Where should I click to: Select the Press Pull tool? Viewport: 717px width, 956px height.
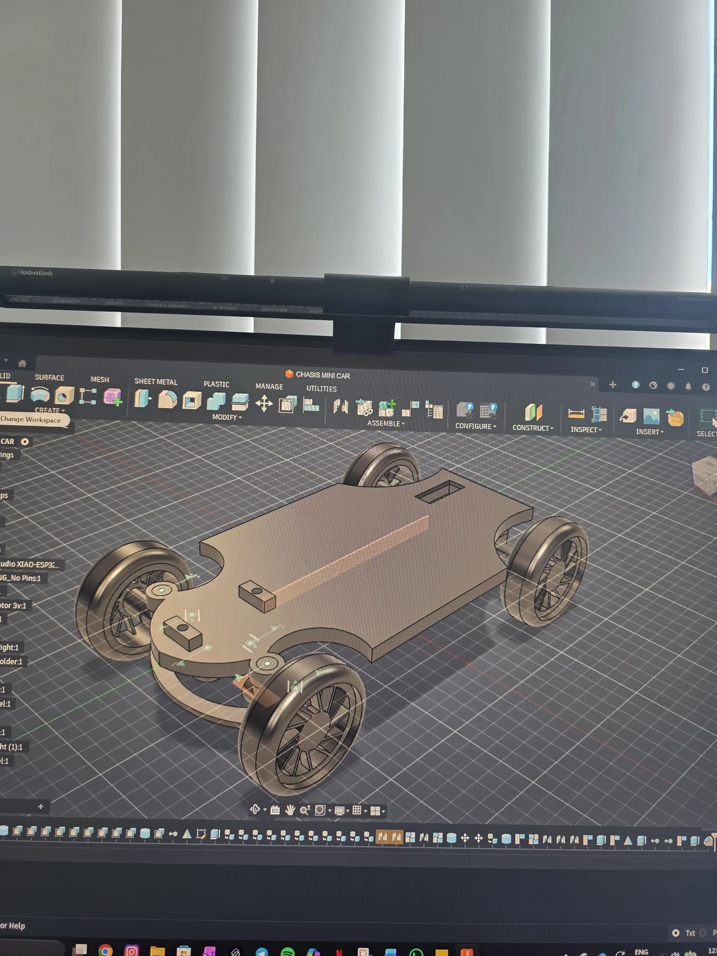pos(142,399)
